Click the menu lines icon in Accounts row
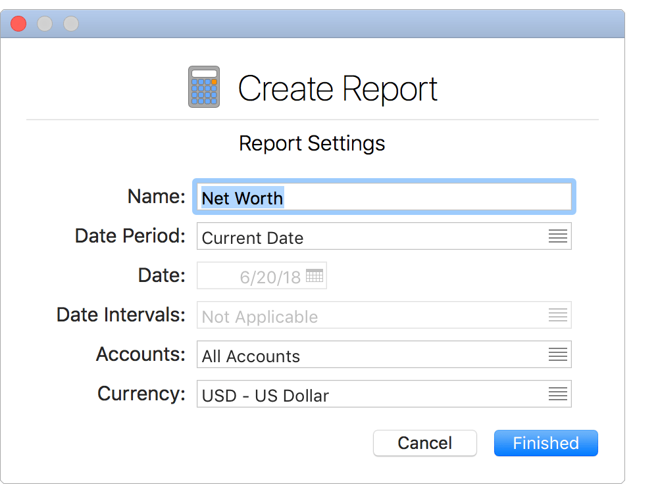 point(558,354)
